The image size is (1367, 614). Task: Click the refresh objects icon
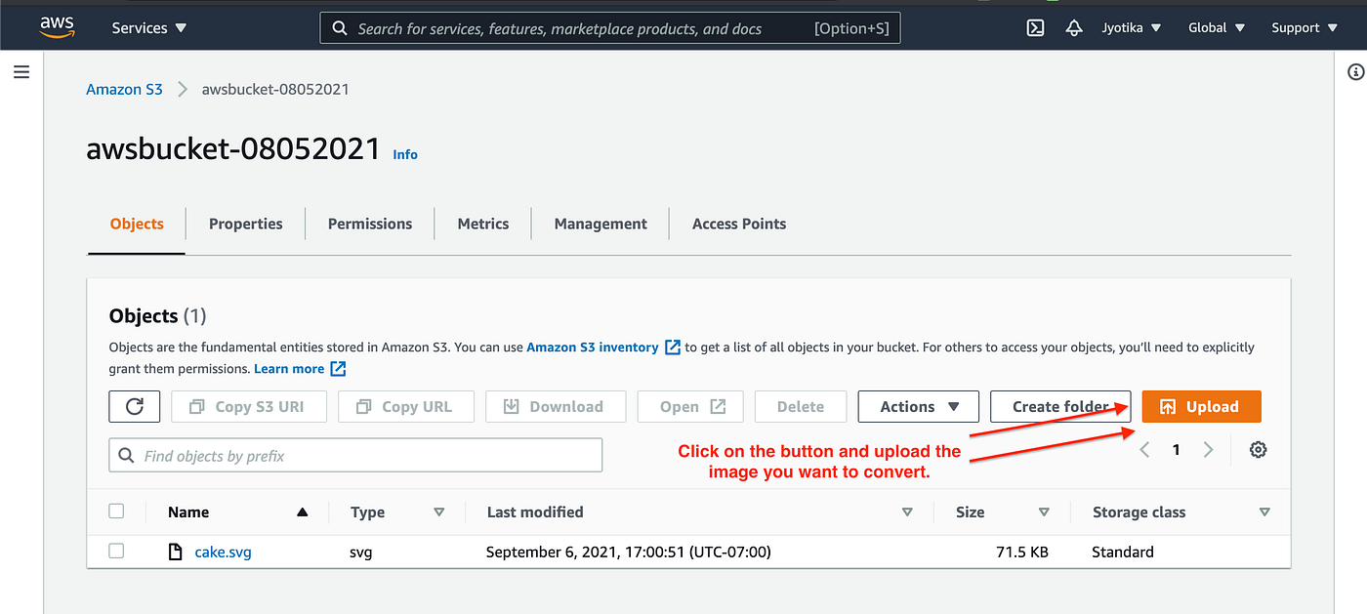(x=134, y=406)
